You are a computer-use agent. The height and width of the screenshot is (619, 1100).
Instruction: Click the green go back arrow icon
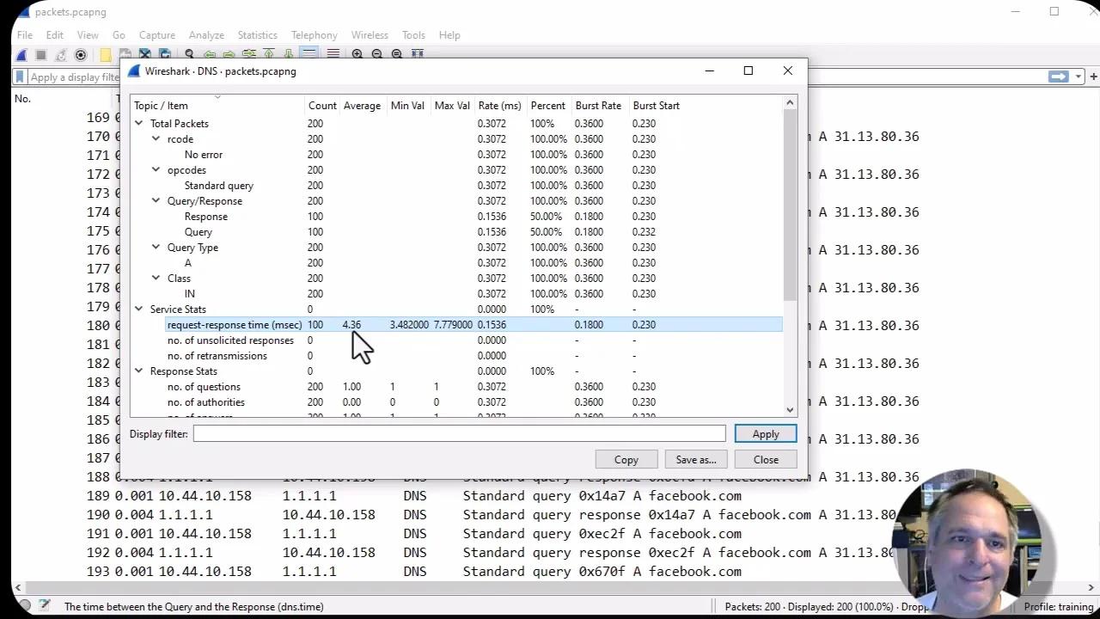210,54
